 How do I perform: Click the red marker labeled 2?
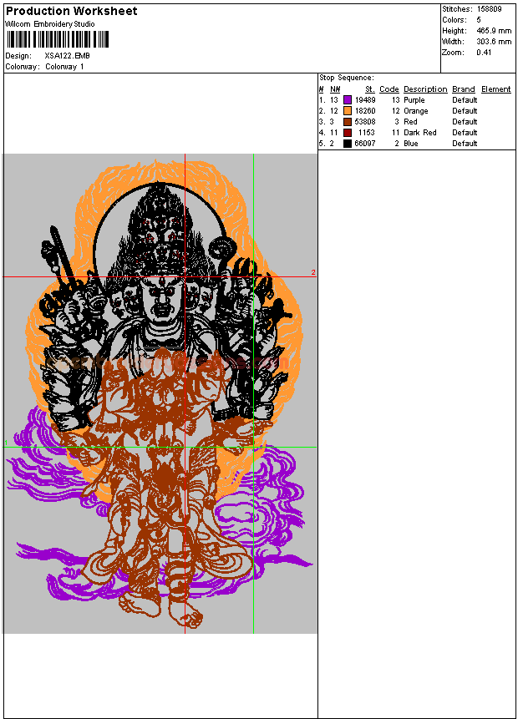click(313, 272)
